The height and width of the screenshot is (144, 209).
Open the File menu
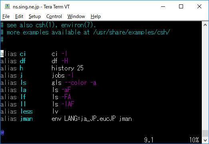pyautogui.click(x=6, y=16)
